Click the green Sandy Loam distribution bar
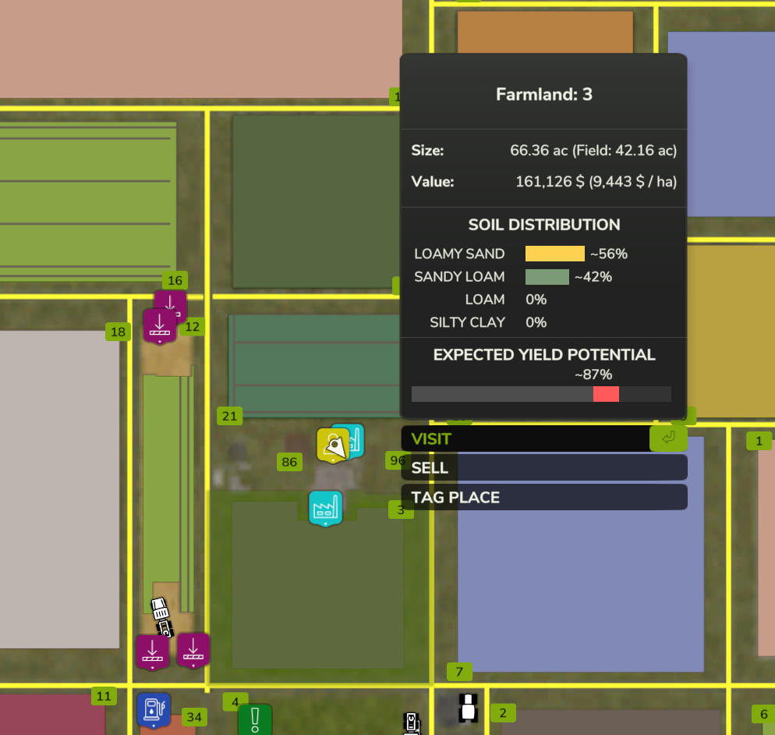This screenshot has width=775, height=735. (x=547, y=277)
